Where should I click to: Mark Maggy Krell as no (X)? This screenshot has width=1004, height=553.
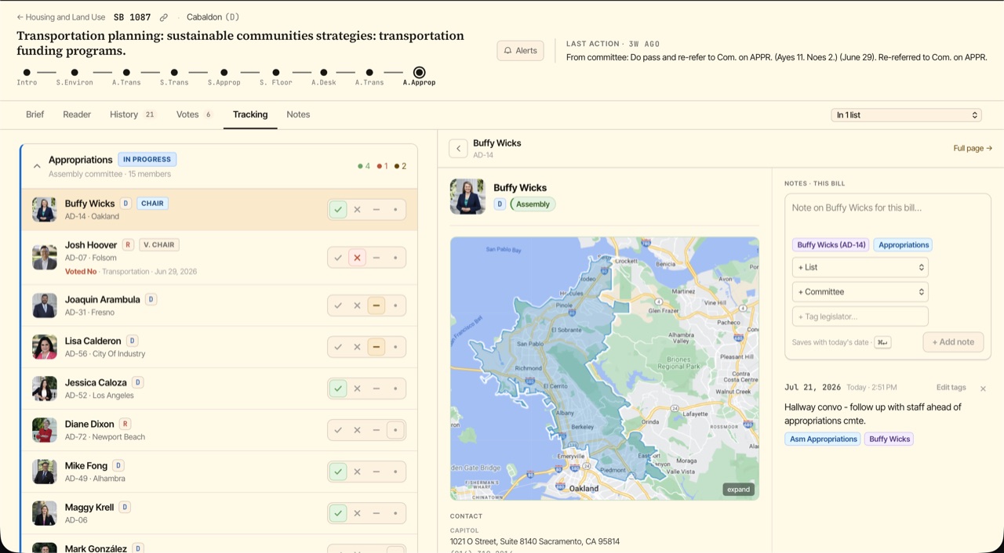357,513
